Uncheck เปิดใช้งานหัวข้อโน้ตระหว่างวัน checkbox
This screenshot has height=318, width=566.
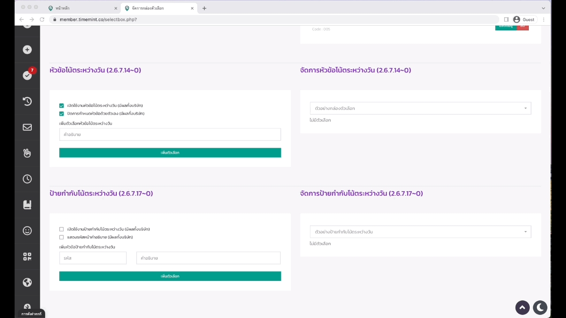click(x=61, y=106)
